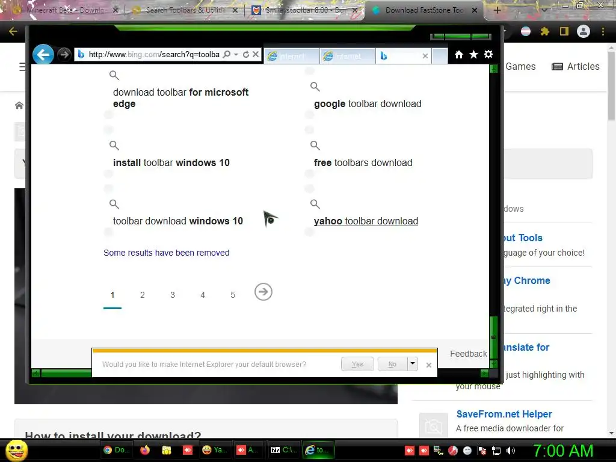Open file explorer taskbar icon
This screenshot has width=616, height=462.
tap(167, 450)
